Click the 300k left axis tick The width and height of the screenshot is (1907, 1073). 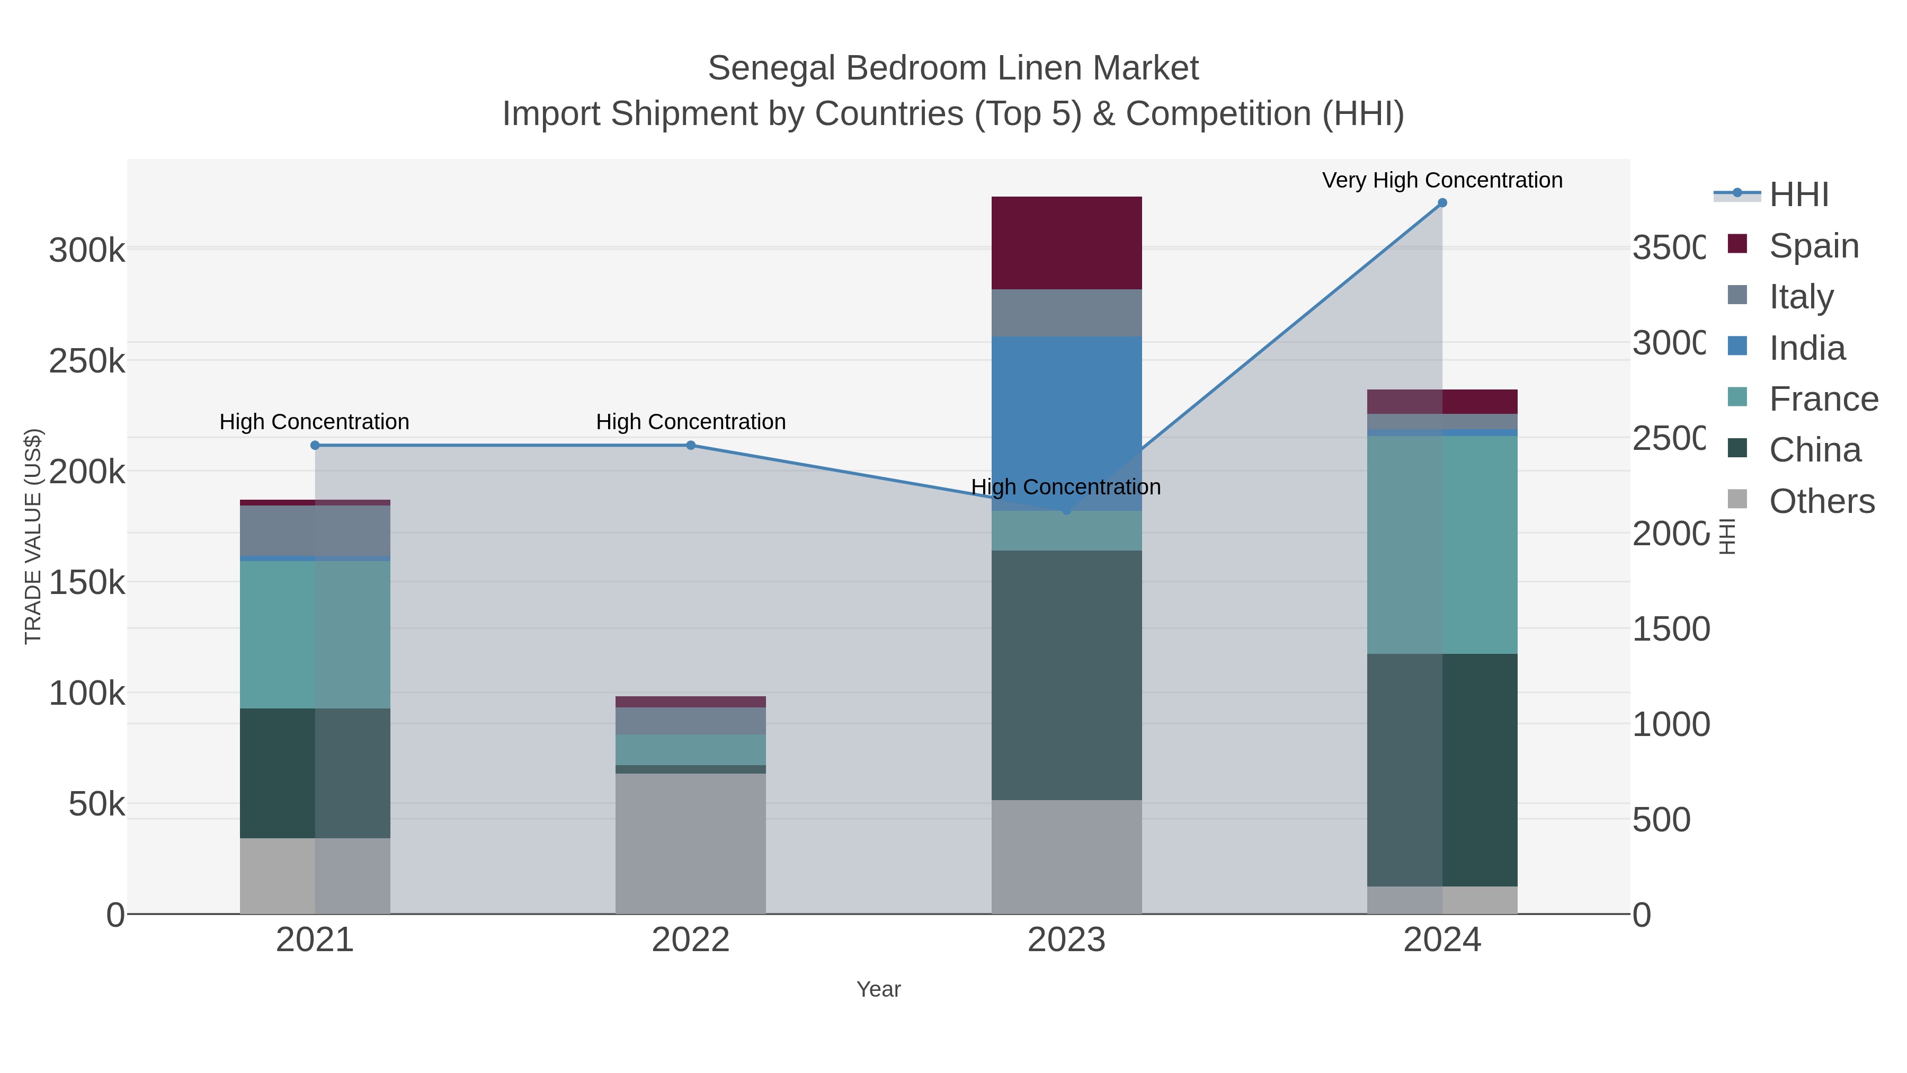[x=87, y=250]
